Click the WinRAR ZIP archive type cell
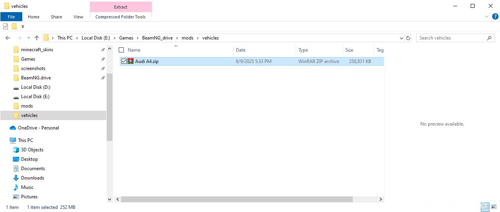Viewport: 500px width, 212px height. pos(319,61)
